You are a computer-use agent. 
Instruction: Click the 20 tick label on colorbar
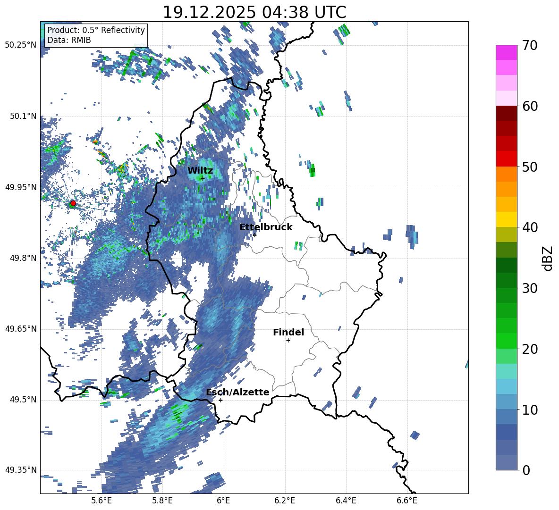[530, 349]
